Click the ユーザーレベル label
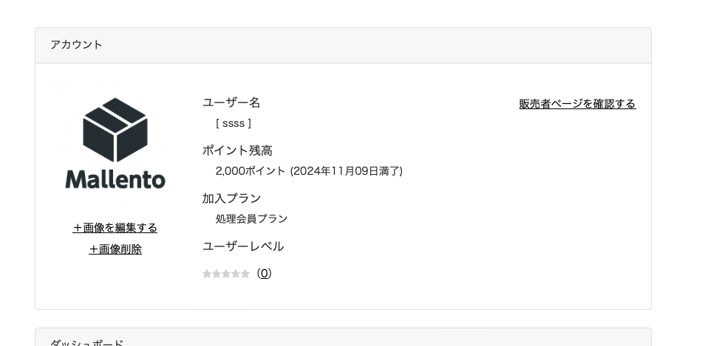705x346 pixels. [x=243, y=246]
